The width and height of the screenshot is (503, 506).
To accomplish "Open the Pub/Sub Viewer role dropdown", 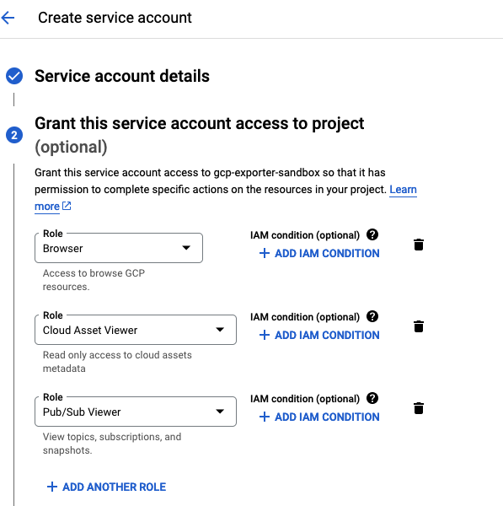I will (136, 412).
